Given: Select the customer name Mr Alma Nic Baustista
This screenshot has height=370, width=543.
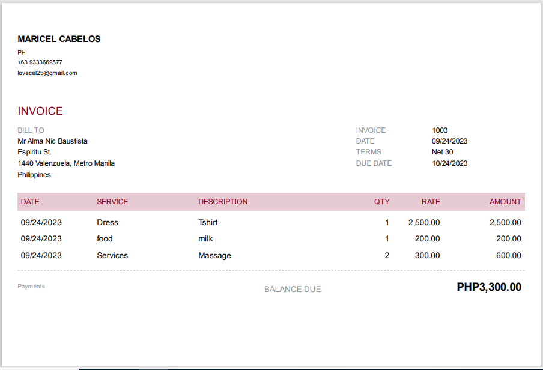Looking at the screenshot, I should tap(52, 141).
